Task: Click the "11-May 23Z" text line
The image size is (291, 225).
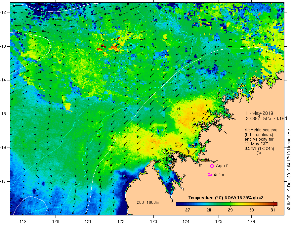Action: pyautogui.click(x=256, y=144)
